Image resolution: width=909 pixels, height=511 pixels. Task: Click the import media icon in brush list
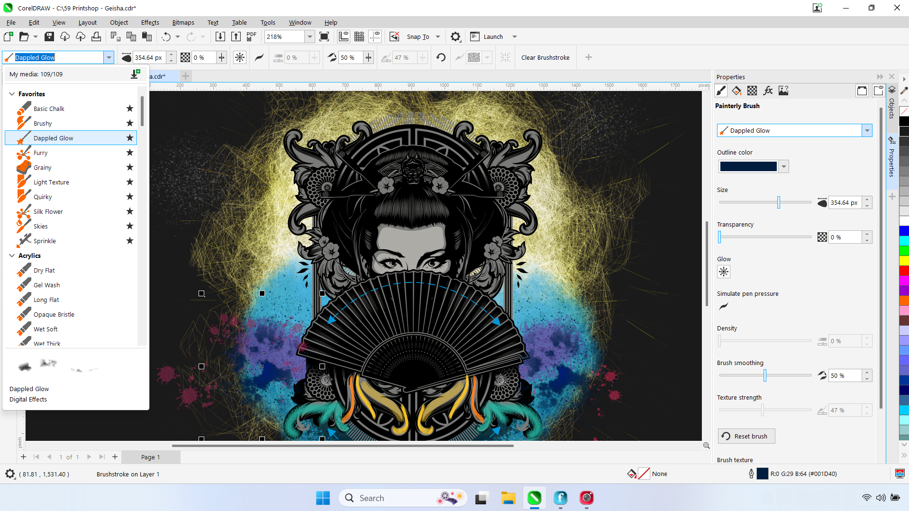point(135,74)
